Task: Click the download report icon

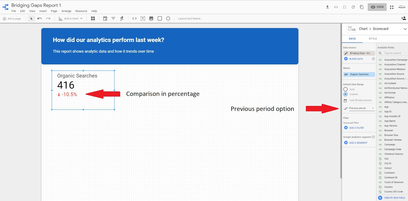Action: 327,7
